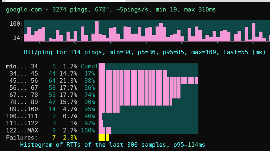Click the RTT/ping for 114 pings line
Image resolution: width=270 pixels, height=151 pixels.
point(145,52)
